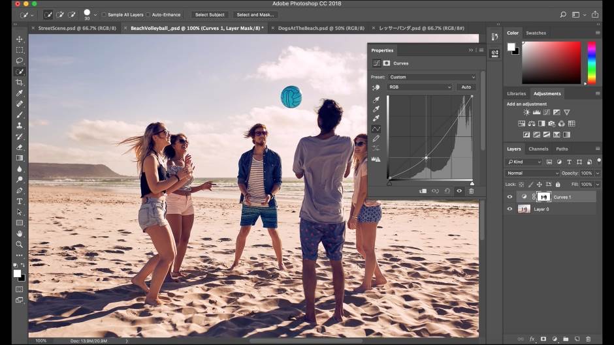
Task: Select the Clone Stamp tool
Action: point(20,125)
